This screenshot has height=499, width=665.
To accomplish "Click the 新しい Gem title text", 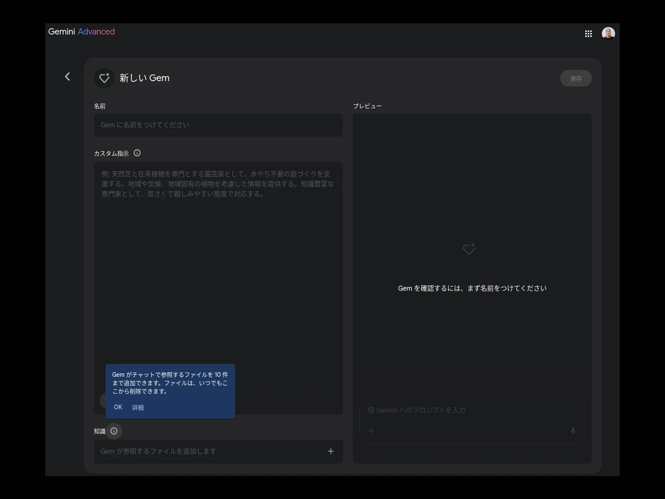I will (145, 78).
